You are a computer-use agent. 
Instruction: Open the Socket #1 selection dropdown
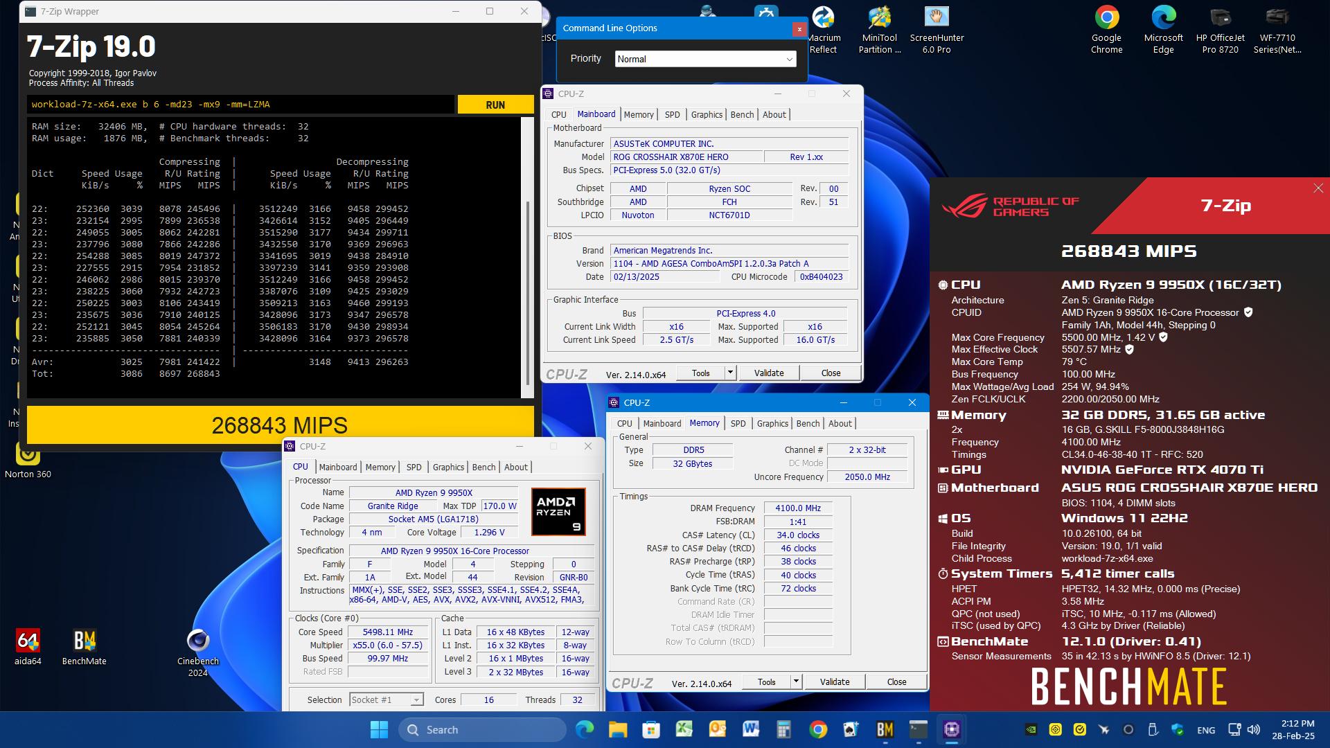[386, 700]
